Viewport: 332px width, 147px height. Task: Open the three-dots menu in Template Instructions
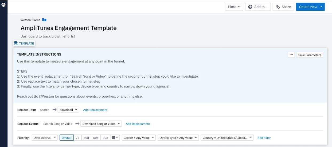coord(291,55)
